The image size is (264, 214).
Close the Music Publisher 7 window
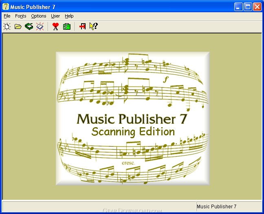[x=257, y=7]
